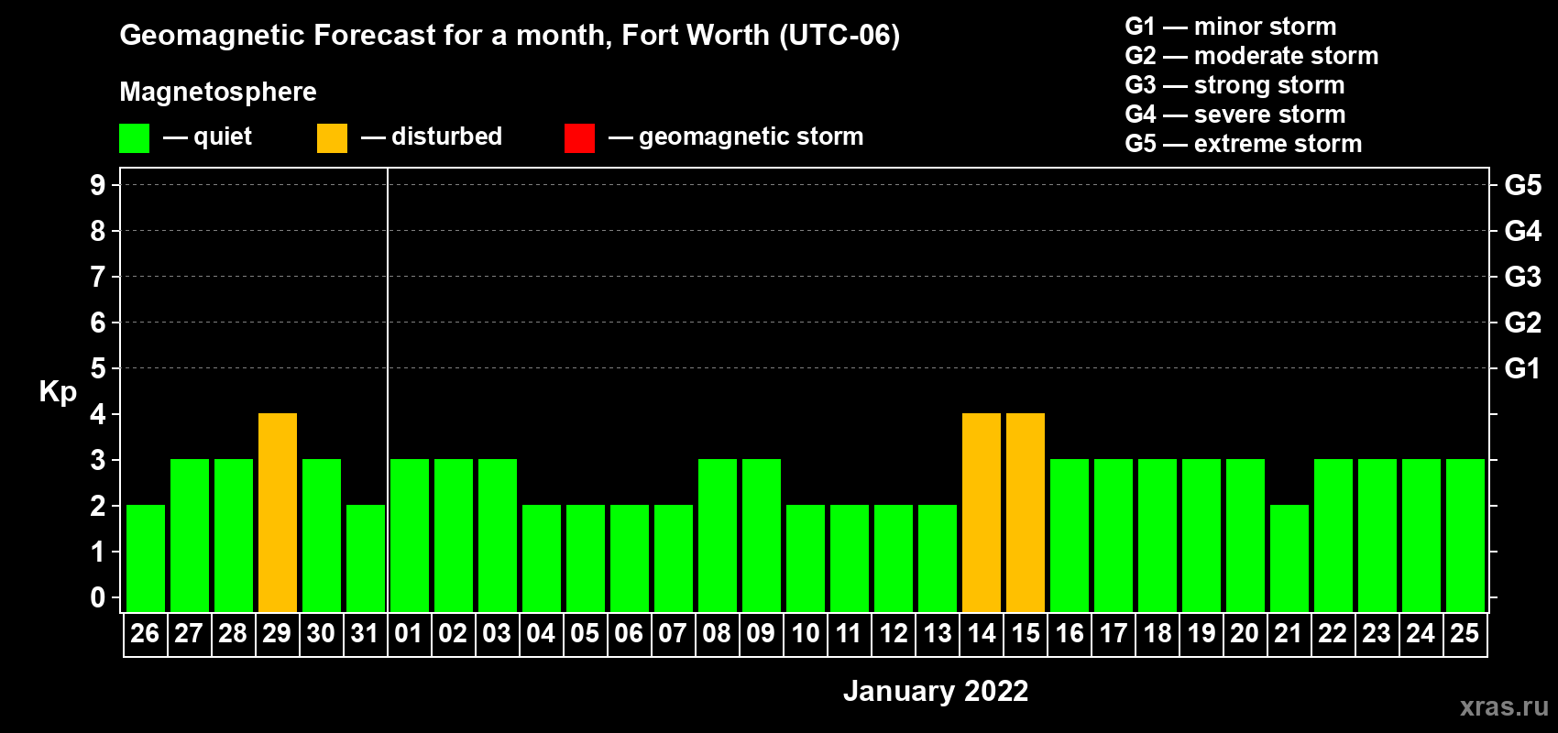This screenshot has height=733, width=1558.
Task: Select the orange bar above date 14
Action: (982, 512)
